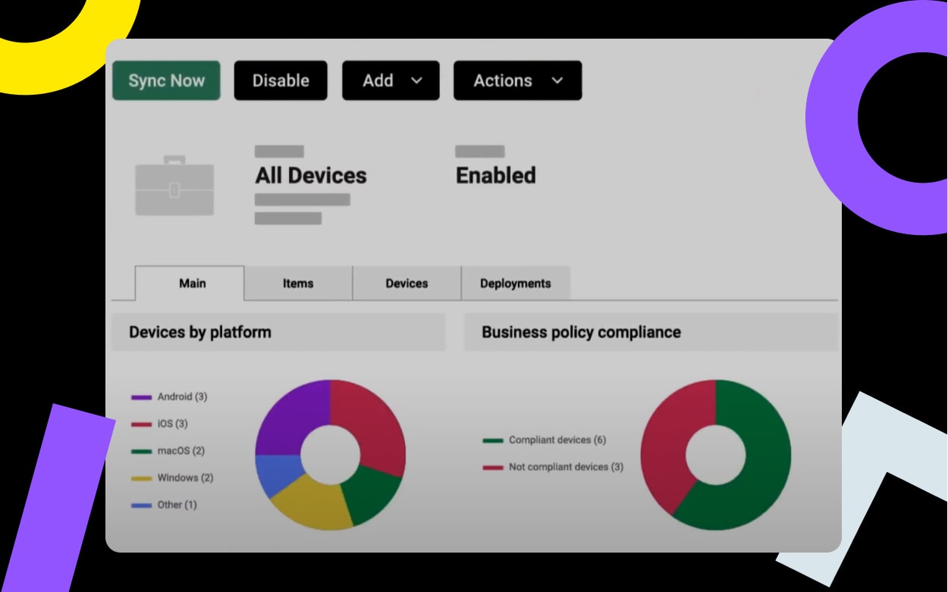The width and height of the screenshot is (948, 592).
Task: Select the Deployments tab
Action: click(x=515, y=283)
